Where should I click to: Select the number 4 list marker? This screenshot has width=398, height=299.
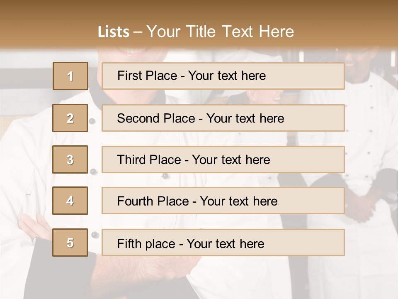pyautogui.click(x=70, y=201)
